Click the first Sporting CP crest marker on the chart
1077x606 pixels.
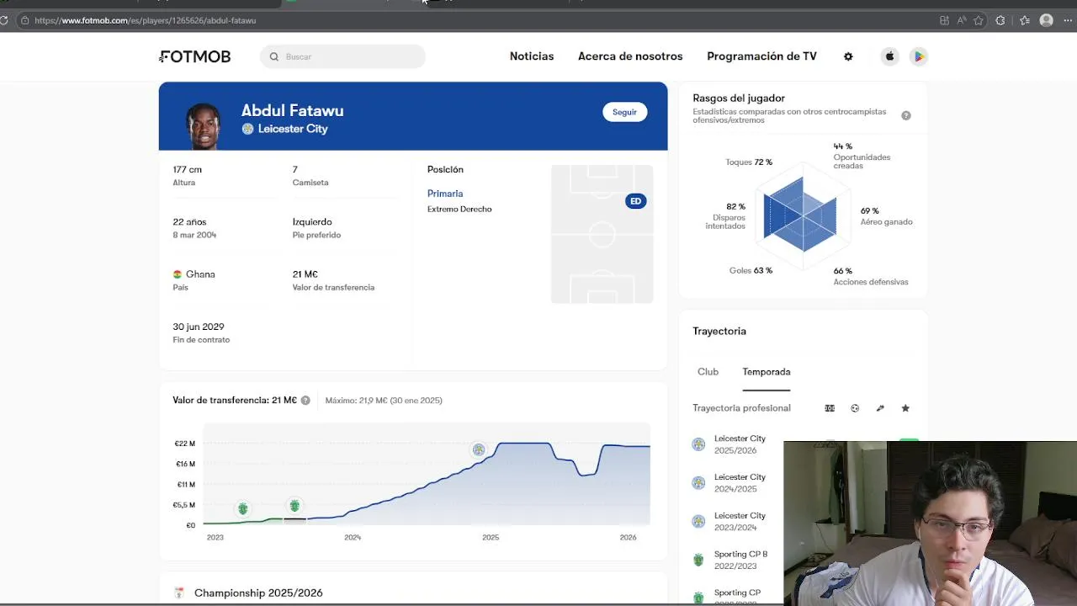(x=242, y=508)
